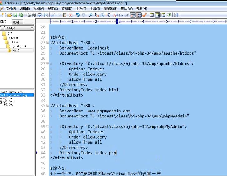Open print preview from the toolbar
Viewport: 227px width, 176px height.
[28, 15]
